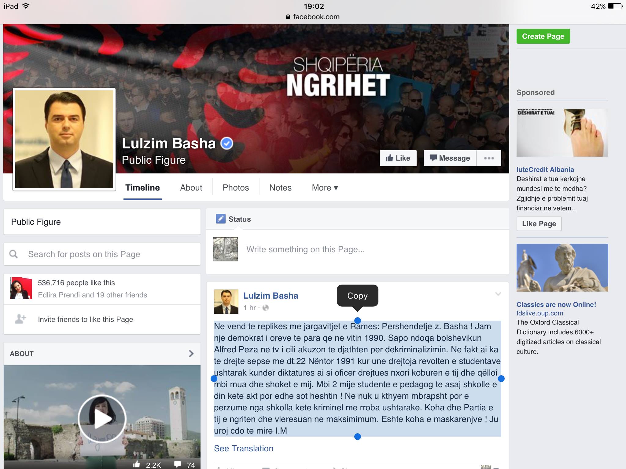This screenshot has height=469, width=626.
Task: Click the thumbs-up icon with 2.2K likes
Action: click(x=137, y=464)
